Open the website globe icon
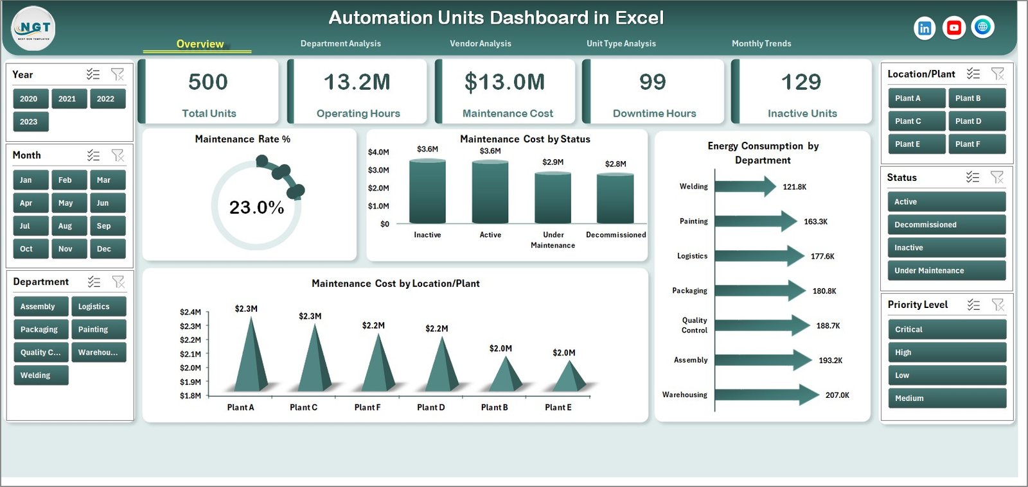This screenshot has height=487, width=1028. 982,27
